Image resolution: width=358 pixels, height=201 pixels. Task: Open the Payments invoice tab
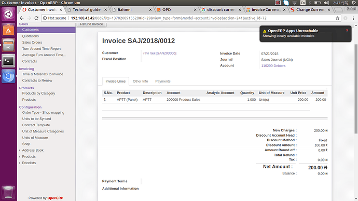pyautogui.click(x=163, y=81)
